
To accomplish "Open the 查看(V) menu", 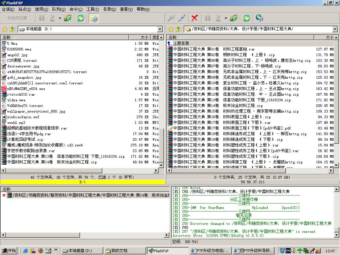I will click(126, 9).
